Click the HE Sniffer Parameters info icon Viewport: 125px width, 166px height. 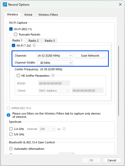pyautogui.click(x=53, y=75)
